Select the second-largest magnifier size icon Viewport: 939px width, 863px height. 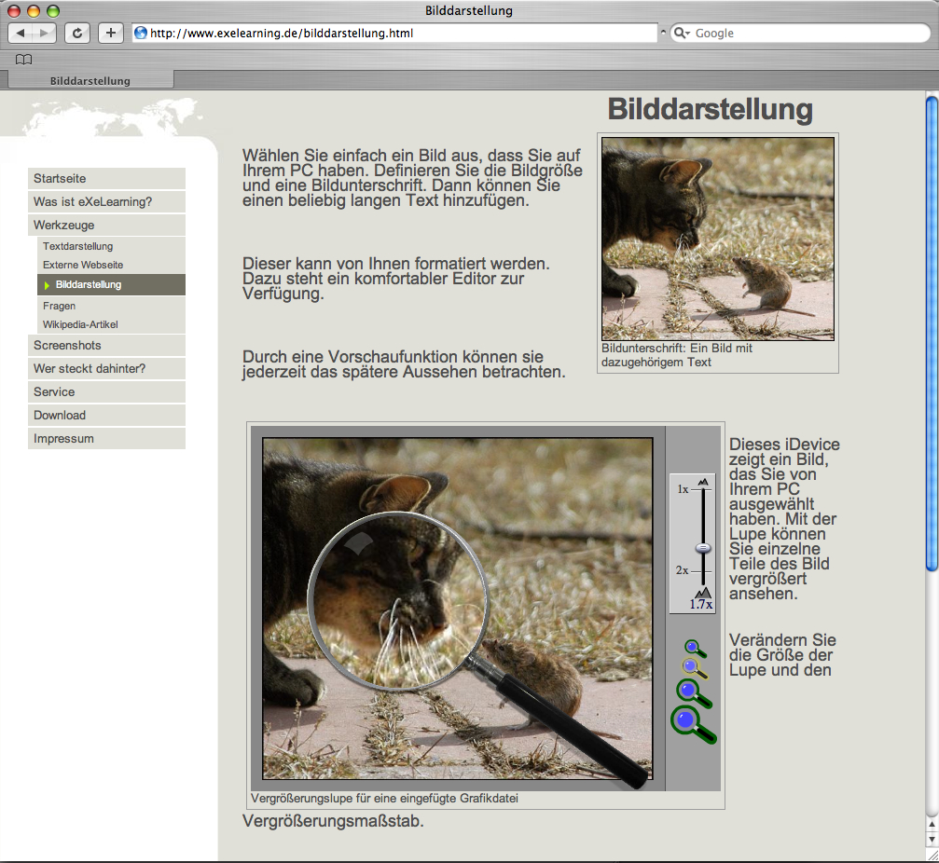point(694,693)
